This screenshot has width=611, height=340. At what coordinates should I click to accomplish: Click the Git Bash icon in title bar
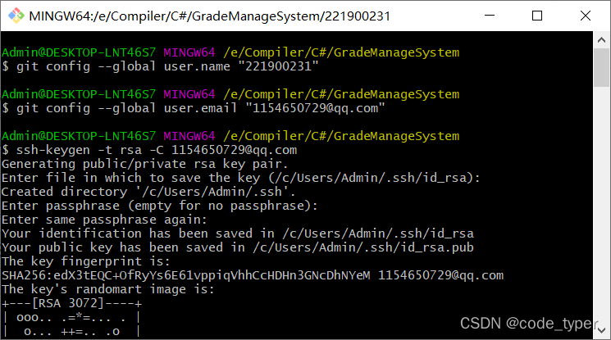coord(16,16)
